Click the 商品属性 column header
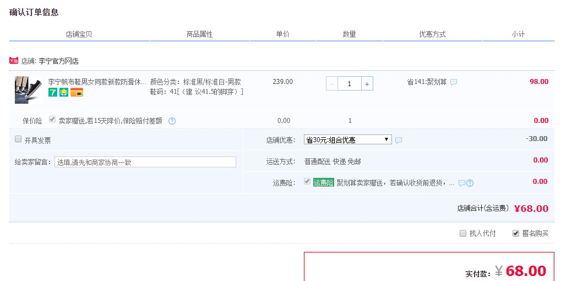 (x=200, y=34)
